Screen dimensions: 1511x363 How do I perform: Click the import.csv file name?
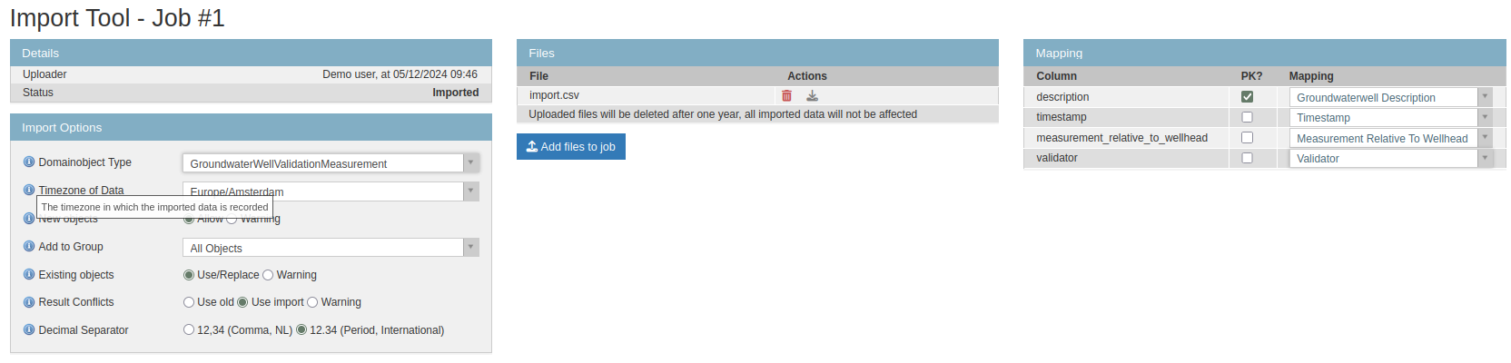(554, 95)
